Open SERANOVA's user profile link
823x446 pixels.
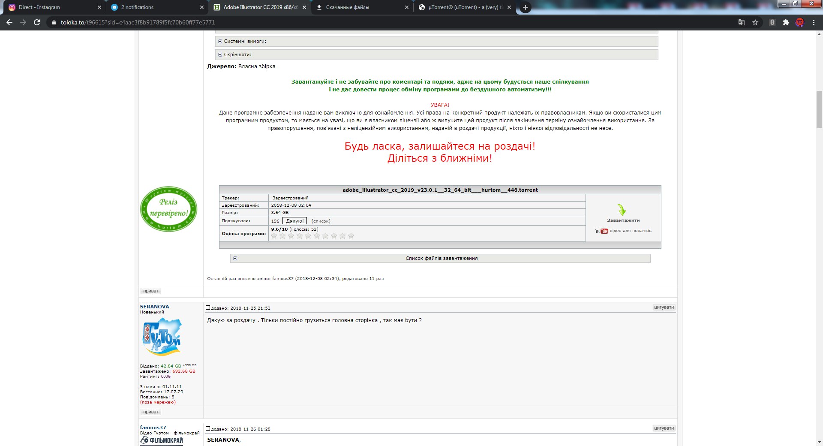coord(154,307)
